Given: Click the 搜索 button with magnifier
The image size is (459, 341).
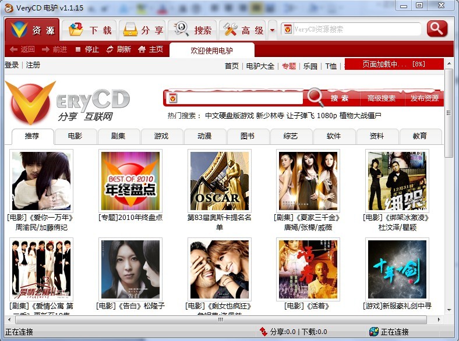Looking at the screenshot, I should 331,98.
